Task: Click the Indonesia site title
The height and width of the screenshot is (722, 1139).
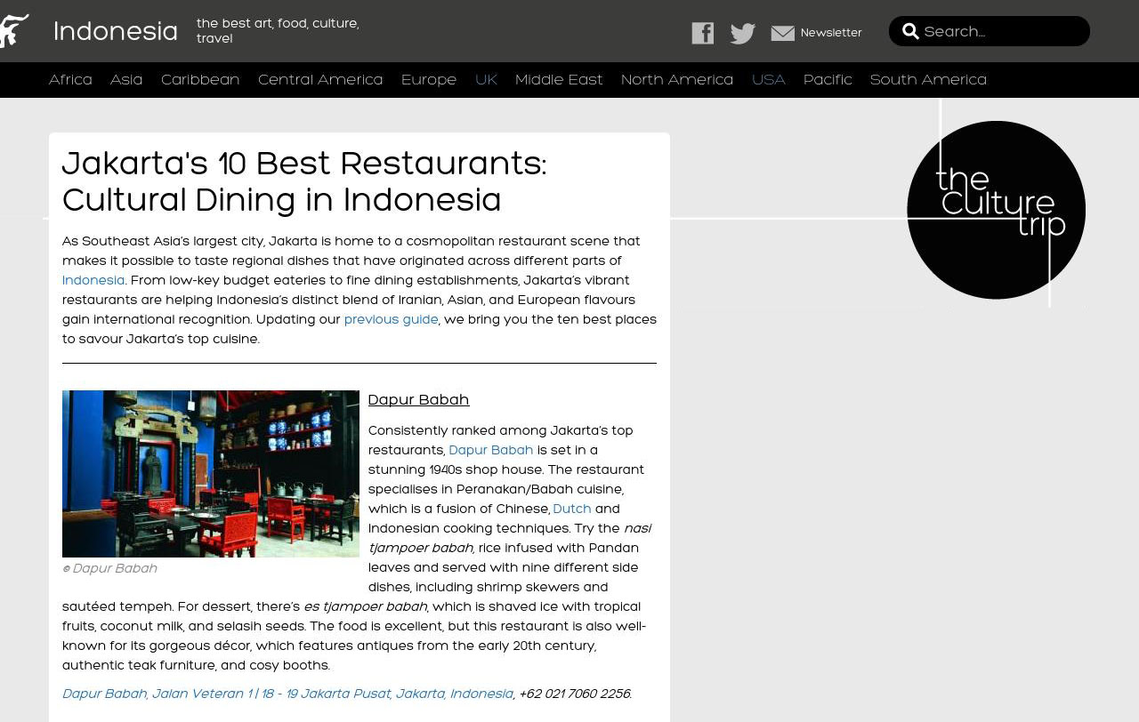Action: (116, 31)
